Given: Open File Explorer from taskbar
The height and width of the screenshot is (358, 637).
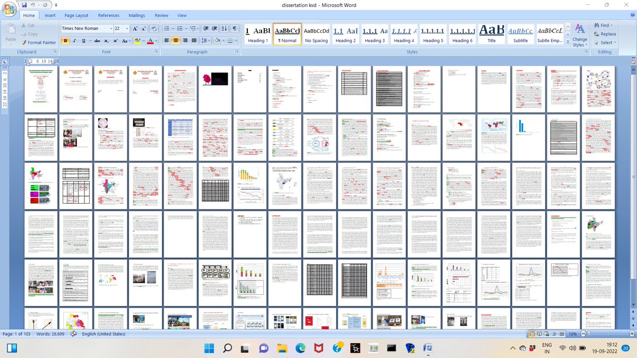Looking at the screenshot, I should pyautogui.click(x=281, y=348).
